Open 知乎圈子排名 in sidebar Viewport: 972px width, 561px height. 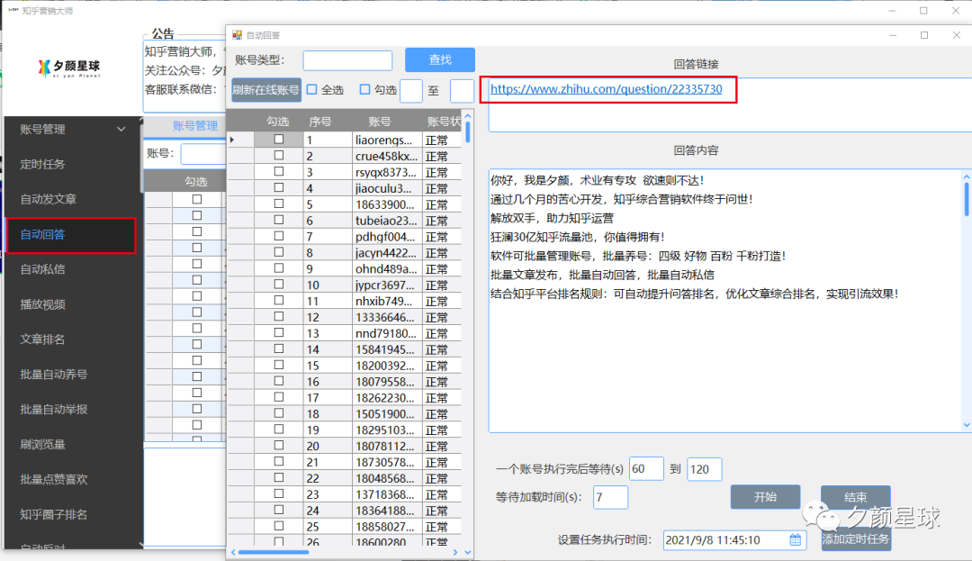point(53,514)
